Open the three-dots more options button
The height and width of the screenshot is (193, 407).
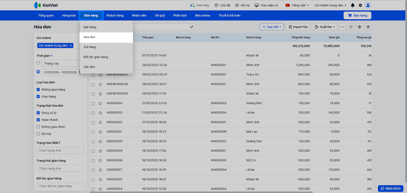342,27
